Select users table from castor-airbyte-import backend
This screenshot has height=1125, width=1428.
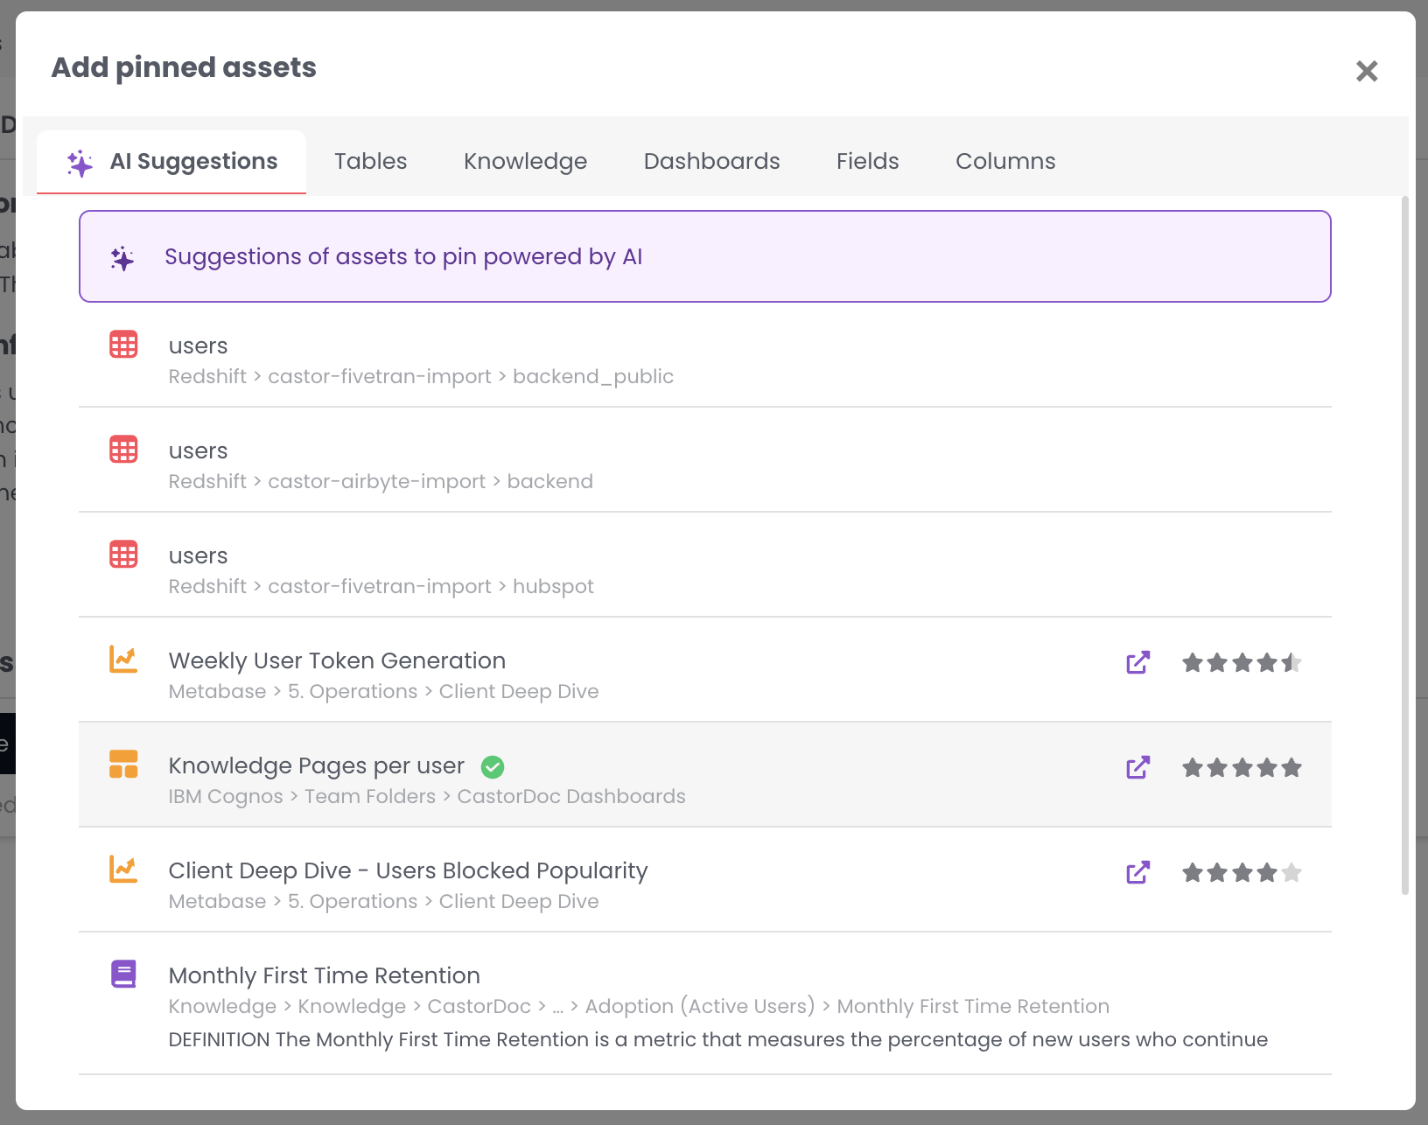tap(381, 464)
